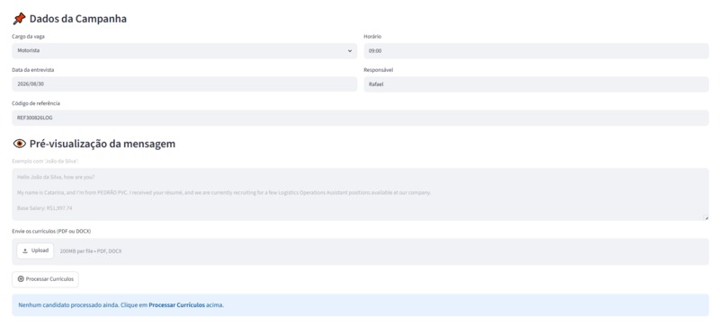Edit the Horário field showing 09:00

click(536, 51)
